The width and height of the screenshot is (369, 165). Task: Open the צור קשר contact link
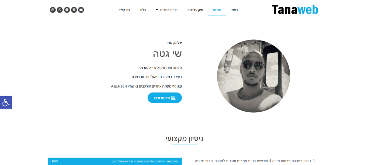click(124, 10)
